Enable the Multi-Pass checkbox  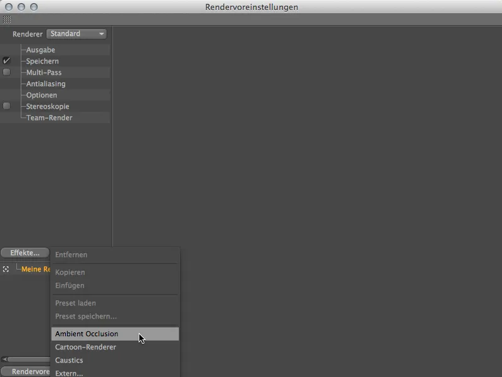click(x=6, y=72)
